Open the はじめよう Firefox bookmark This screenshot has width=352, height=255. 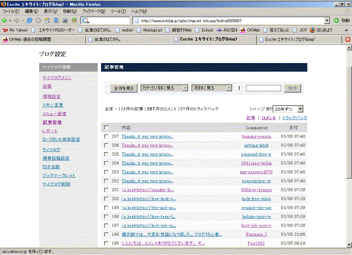tap(321, 30)
